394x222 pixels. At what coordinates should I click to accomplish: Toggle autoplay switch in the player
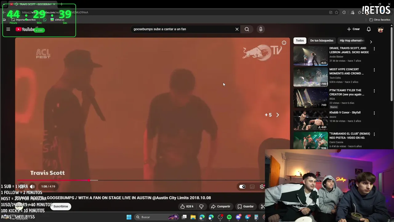pos(242,187)
